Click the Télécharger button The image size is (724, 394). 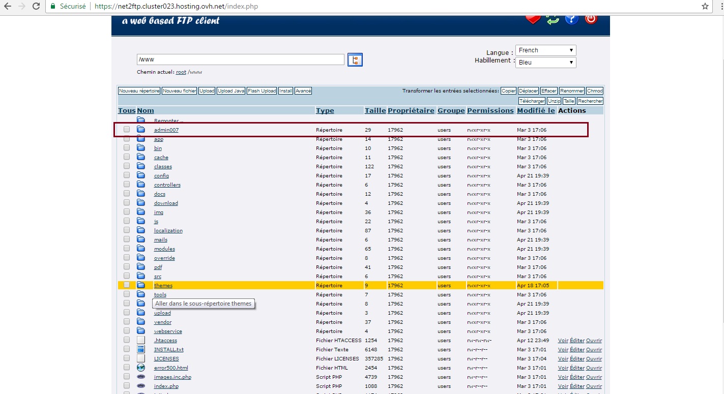click(532, 101)
